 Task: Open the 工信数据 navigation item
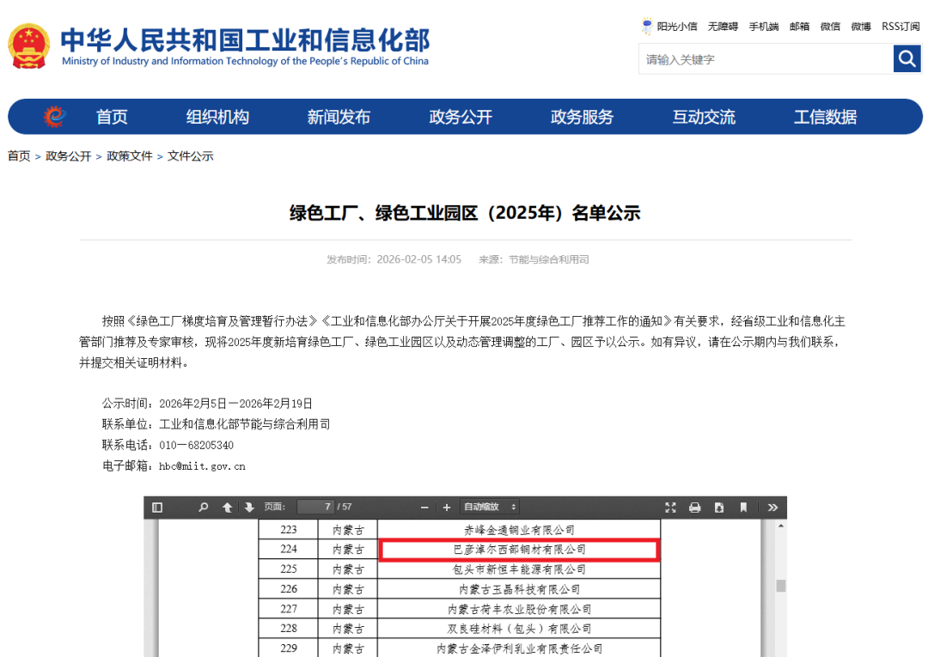[825, 118]
